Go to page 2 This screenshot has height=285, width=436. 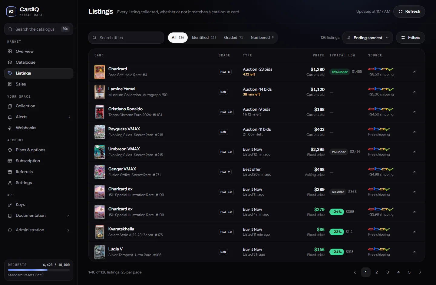pos(377,272)
